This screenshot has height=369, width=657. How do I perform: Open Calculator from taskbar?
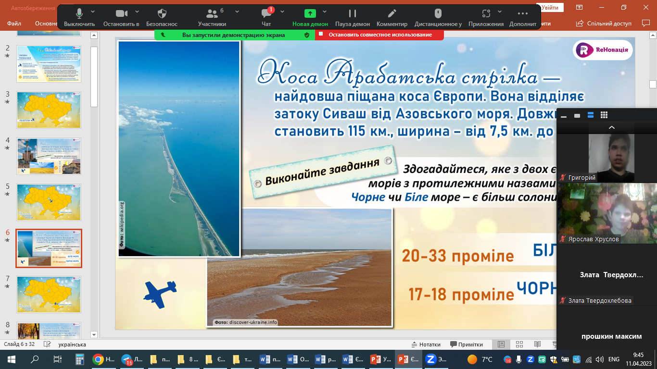pos(80,359)
